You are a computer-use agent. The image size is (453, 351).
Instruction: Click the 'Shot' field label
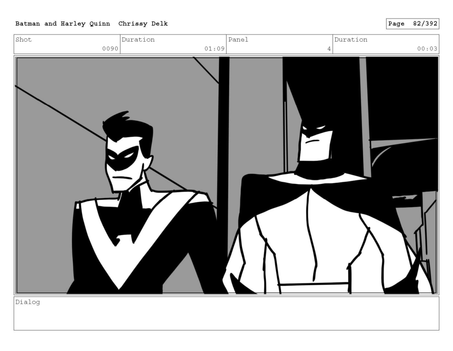[x=23, y=39]
